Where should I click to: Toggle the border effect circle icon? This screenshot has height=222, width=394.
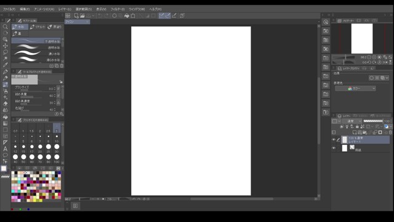(371, 78)
